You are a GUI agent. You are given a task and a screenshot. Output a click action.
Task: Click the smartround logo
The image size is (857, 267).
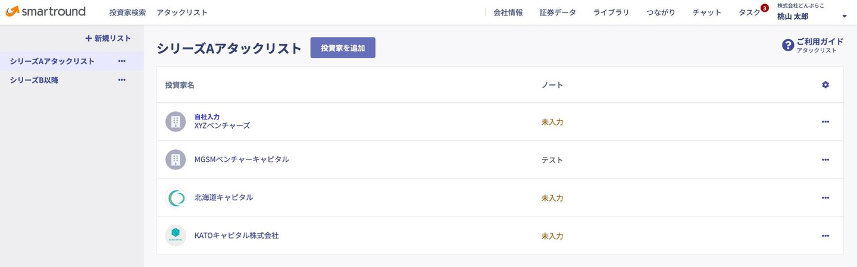(x=45, y=12)
